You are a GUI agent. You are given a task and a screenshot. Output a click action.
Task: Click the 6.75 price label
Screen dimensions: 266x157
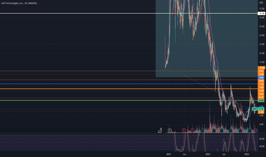(261, 97)
